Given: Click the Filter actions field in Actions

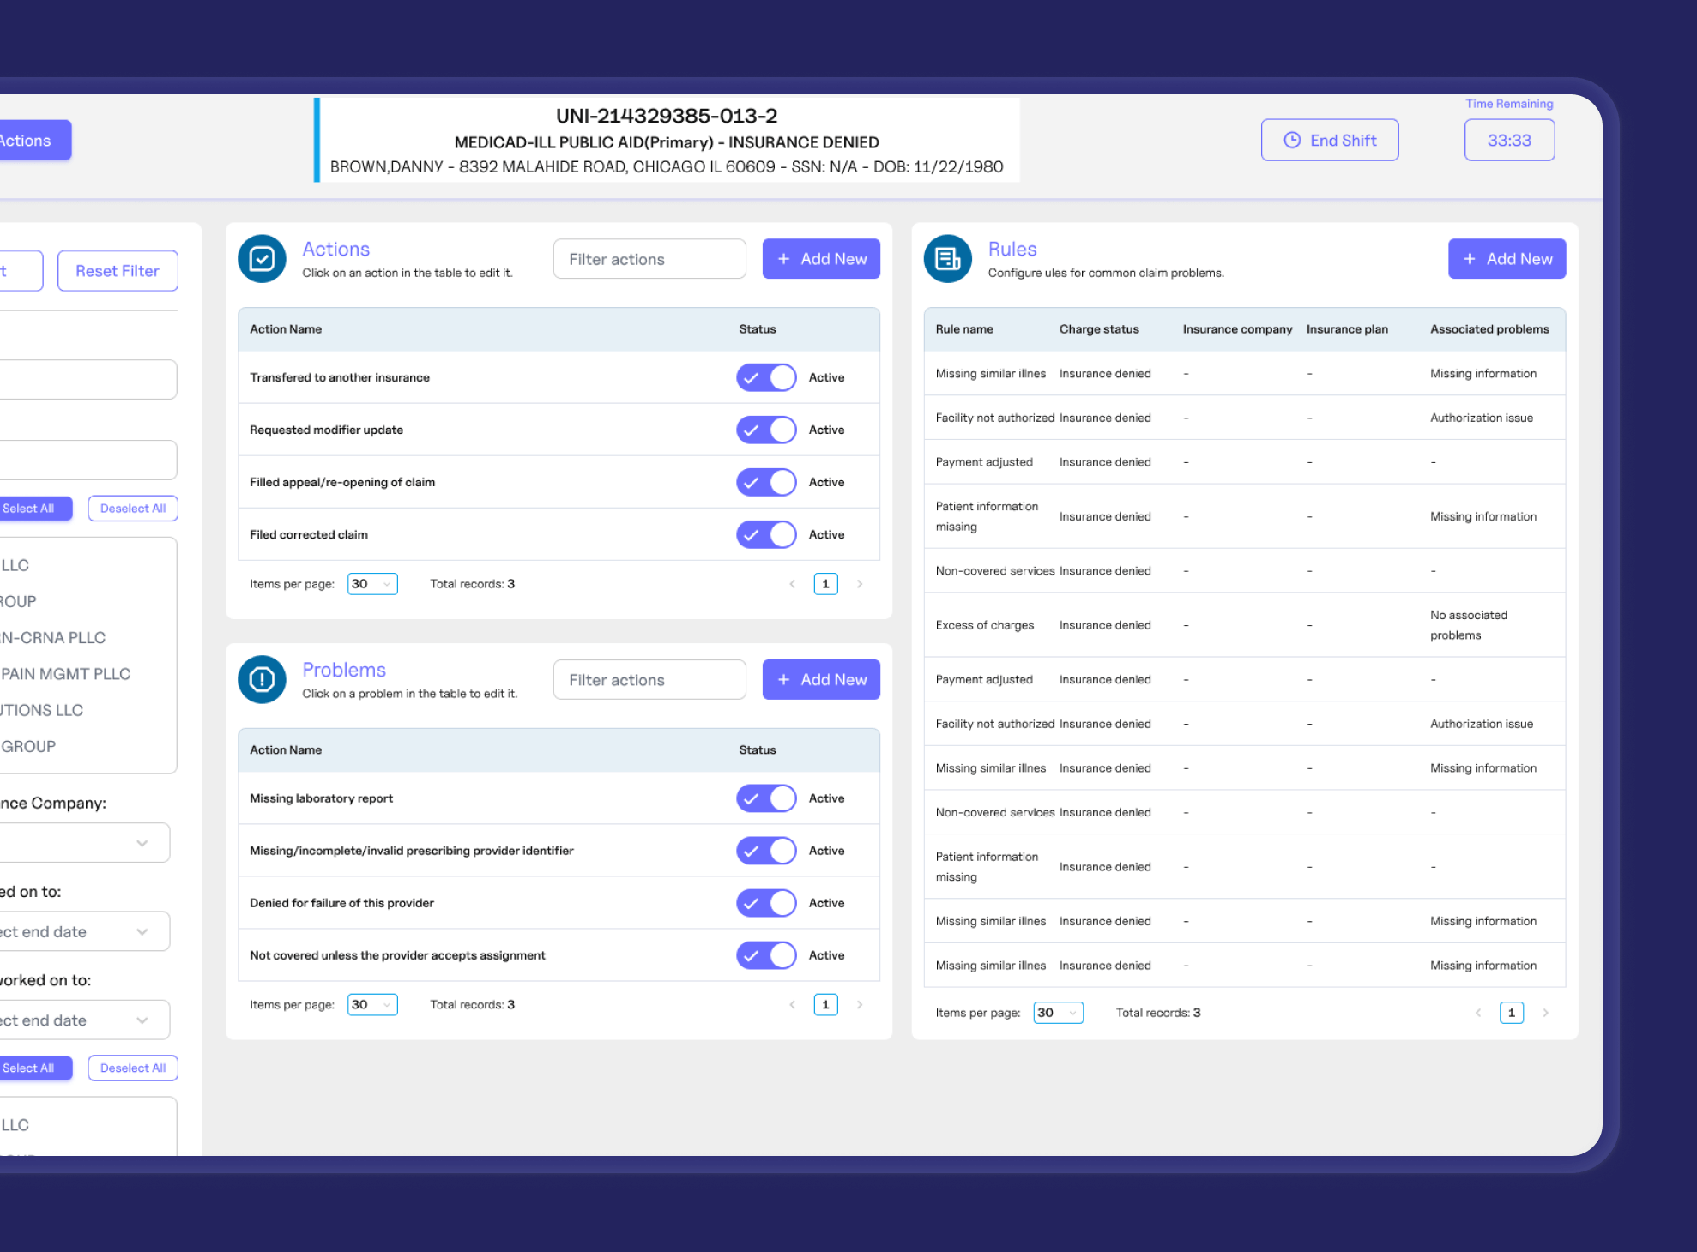Looking at the screenshot, I should point(649,259).
